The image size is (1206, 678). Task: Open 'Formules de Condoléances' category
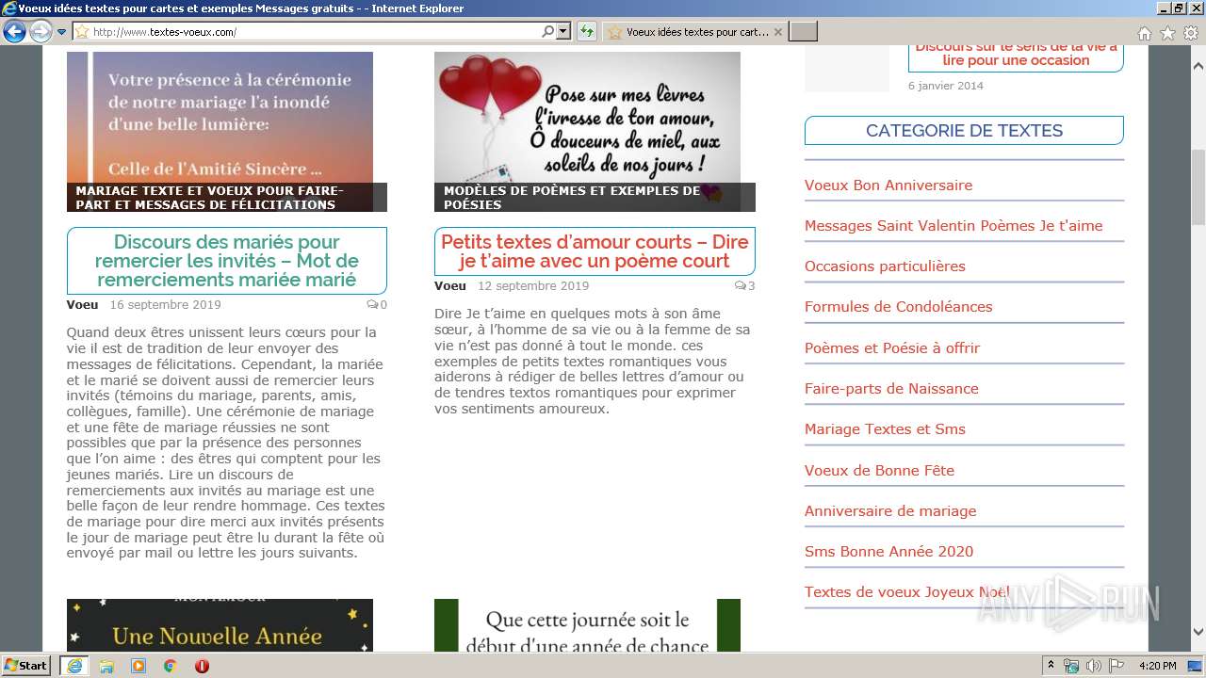[898, 307]
